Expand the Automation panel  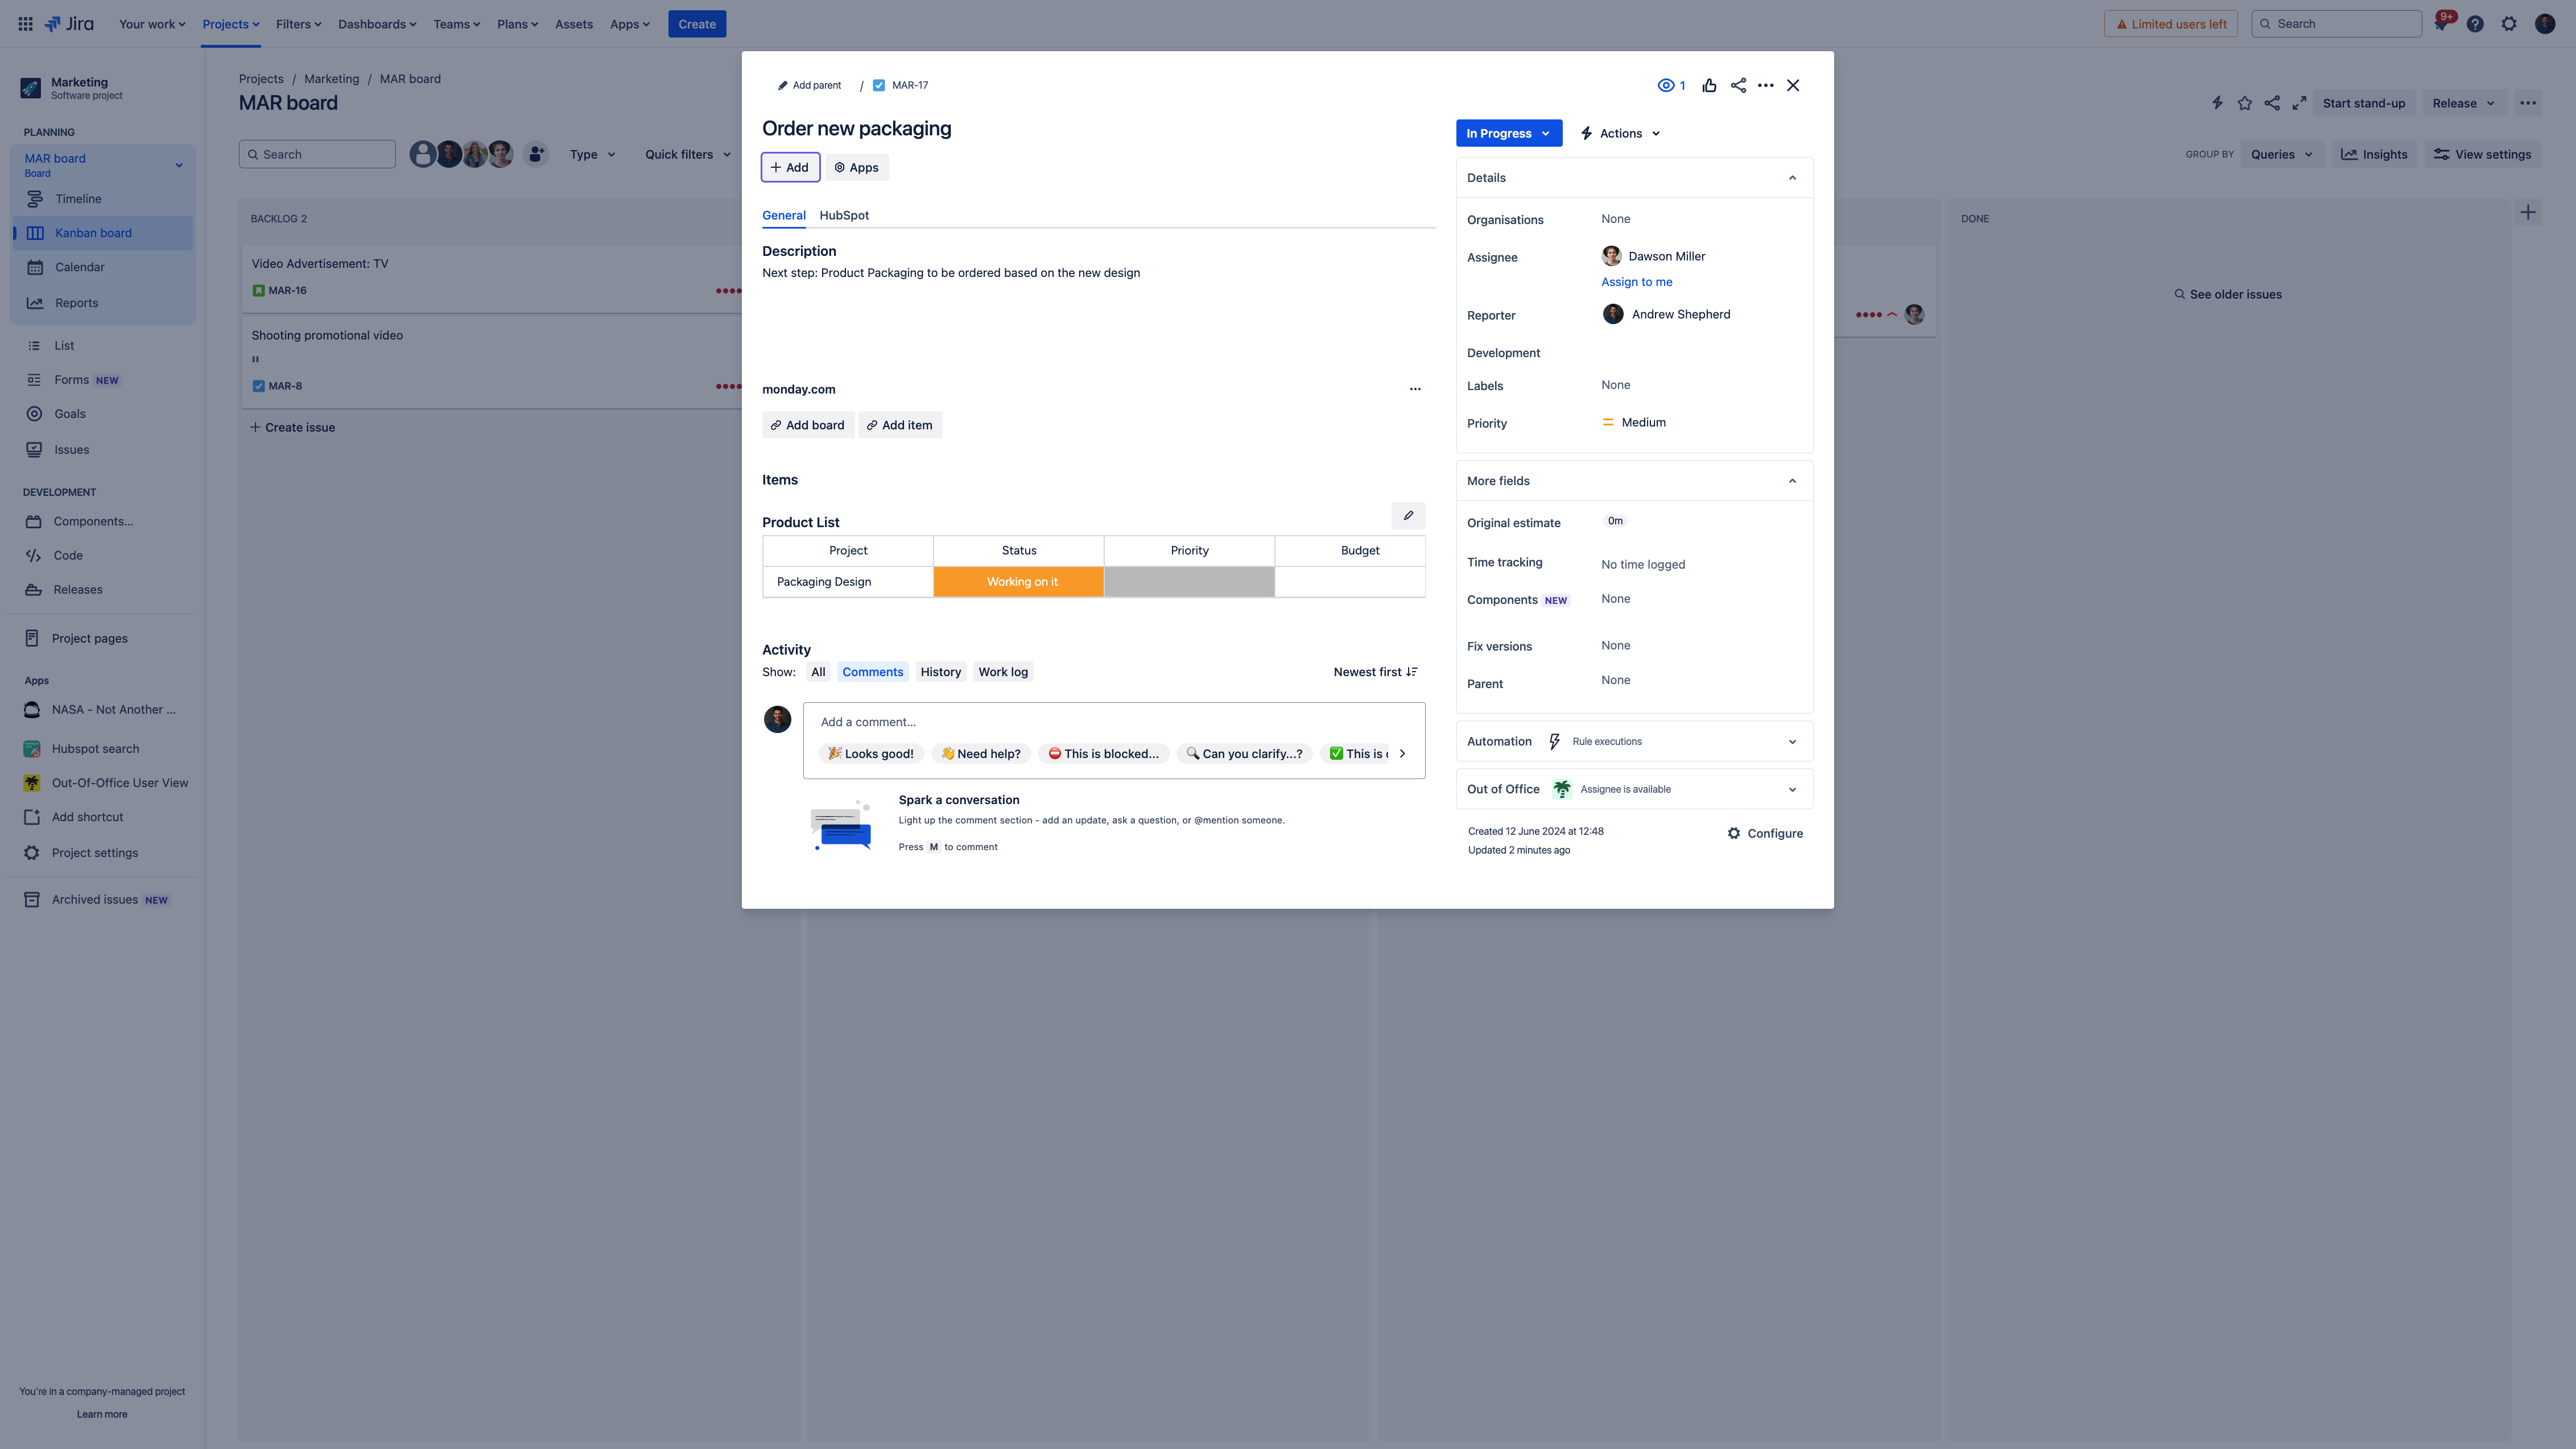coord(1792,742)
